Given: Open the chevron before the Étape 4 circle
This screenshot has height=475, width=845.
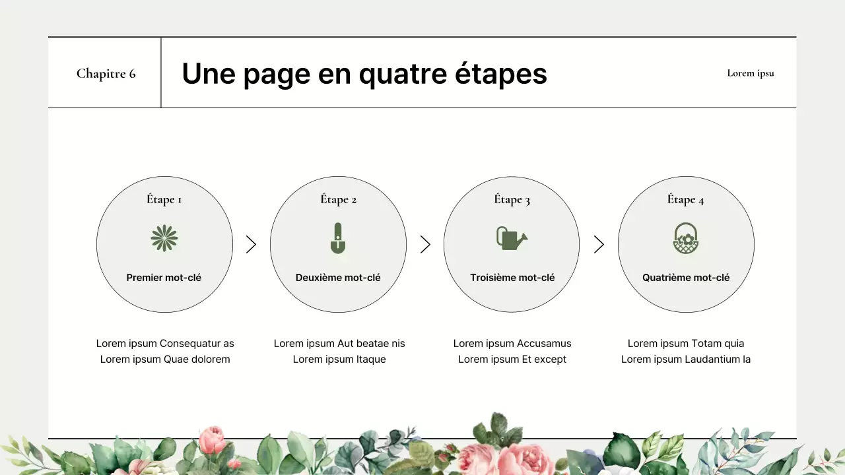Looking at the screenshot, I should coord(599,244).
